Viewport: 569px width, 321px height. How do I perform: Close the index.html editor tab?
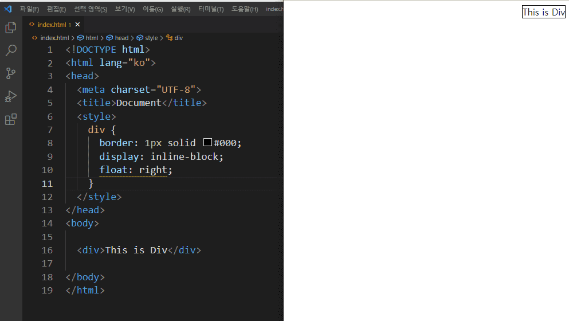coord(77,24)
